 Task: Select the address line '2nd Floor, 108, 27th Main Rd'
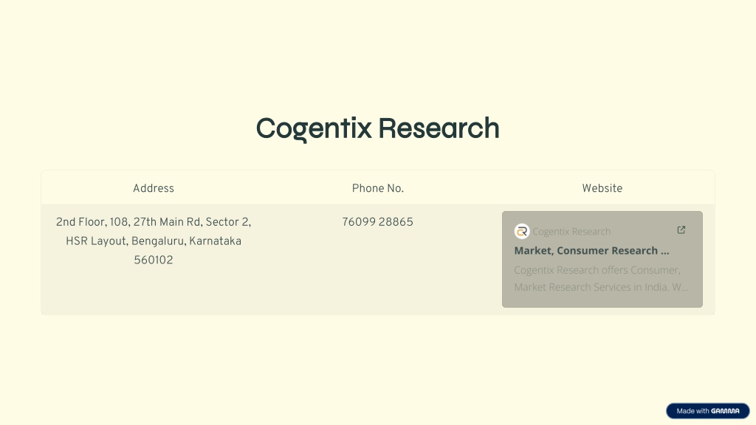click(x=128, y=222)
